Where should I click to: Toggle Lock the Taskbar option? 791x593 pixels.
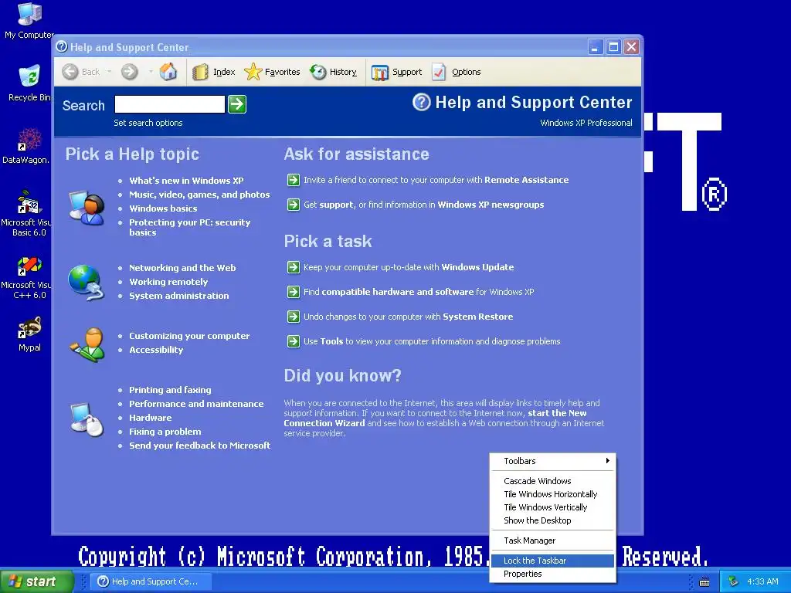pyautogui.click(x=552, y=561)
